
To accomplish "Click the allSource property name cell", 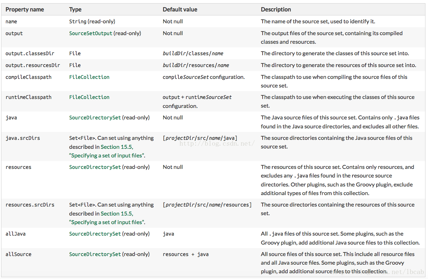I will (18, 254).
